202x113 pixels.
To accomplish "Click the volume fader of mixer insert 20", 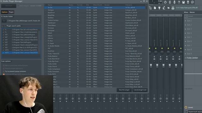I will tap(170, 66).
